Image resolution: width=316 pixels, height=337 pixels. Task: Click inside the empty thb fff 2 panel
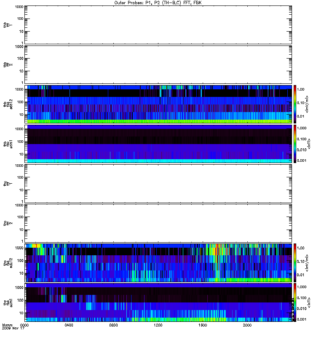[x=158, y=64]
